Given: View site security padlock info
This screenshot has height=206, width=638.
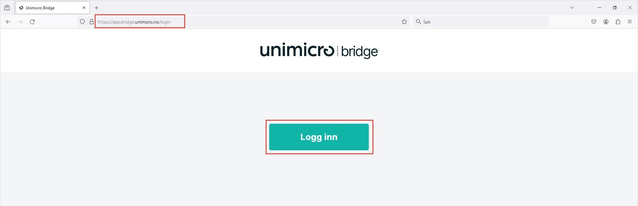Looking at the screenshot, I should (92, 22).
